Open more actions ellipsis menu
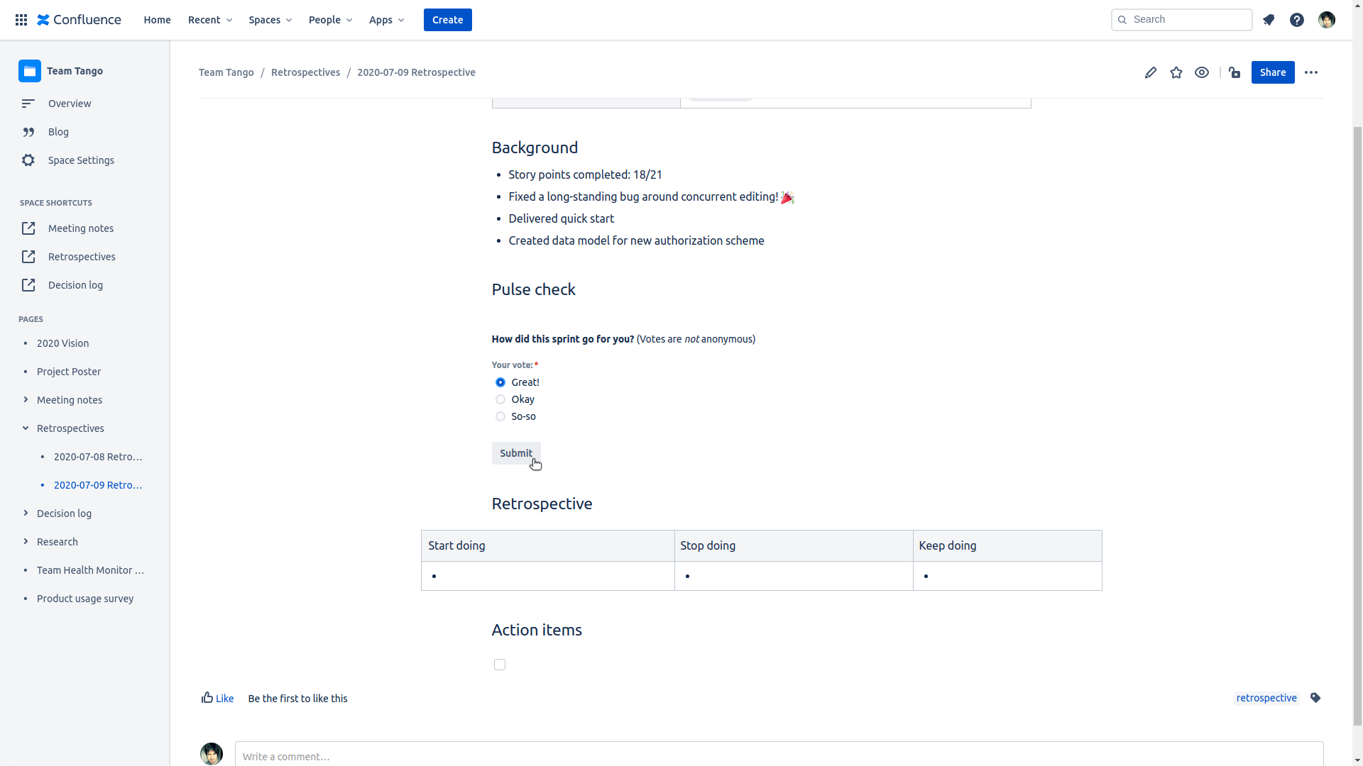 (x=1311, y=72)
